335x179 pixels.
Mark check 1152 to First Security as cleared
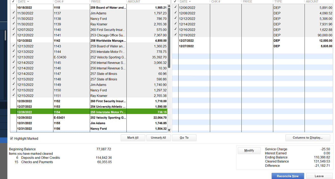(13, 101)
